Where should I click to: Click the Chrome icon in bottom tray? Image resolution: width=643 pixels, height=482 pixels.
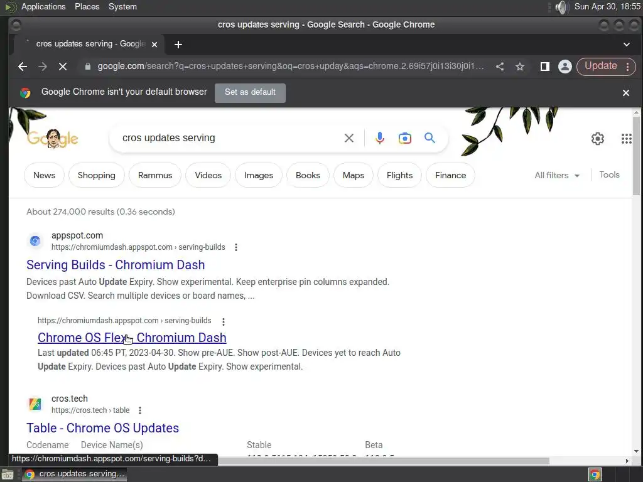click(x=595, y=474)
